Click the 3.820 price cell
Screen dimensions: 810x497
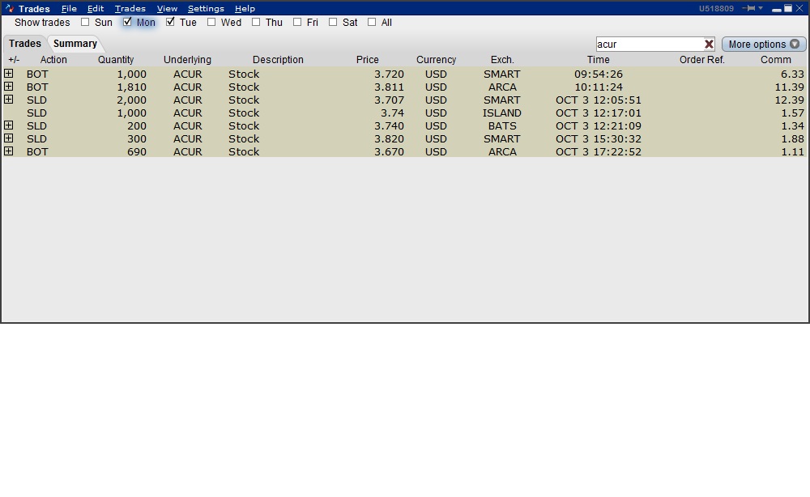click(389, 139)
